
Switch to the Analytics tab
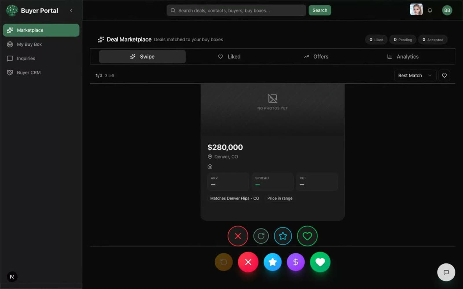pos(403,57)
